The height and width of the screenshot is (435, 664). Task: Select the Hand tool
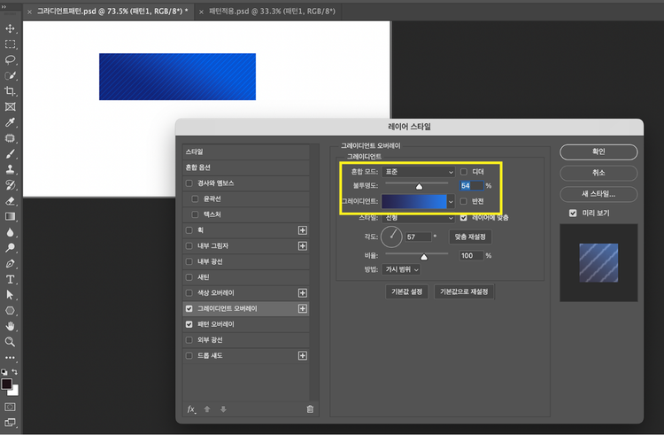pos(10,326)
